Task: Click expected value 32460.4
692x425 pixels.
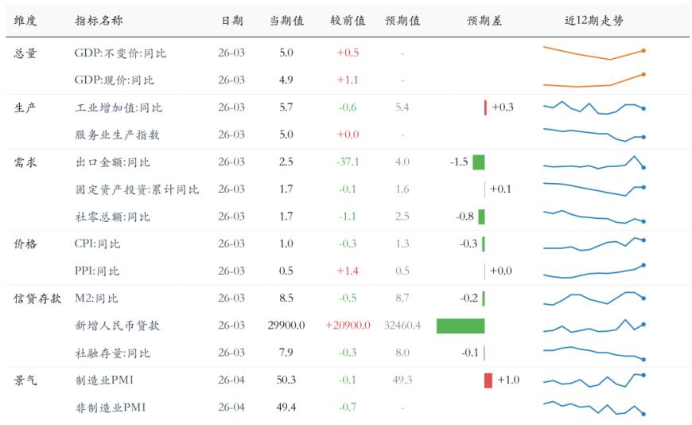Action: click(402, 326)
